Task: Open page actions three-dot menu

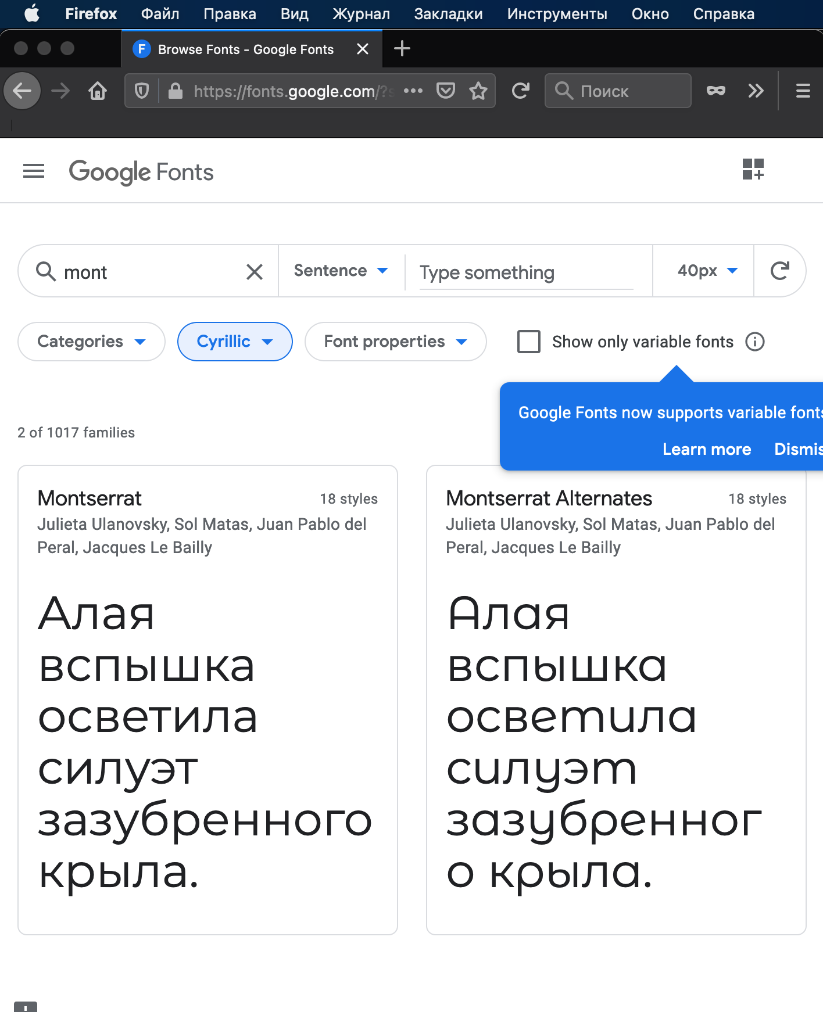Action: pos(413,91)
